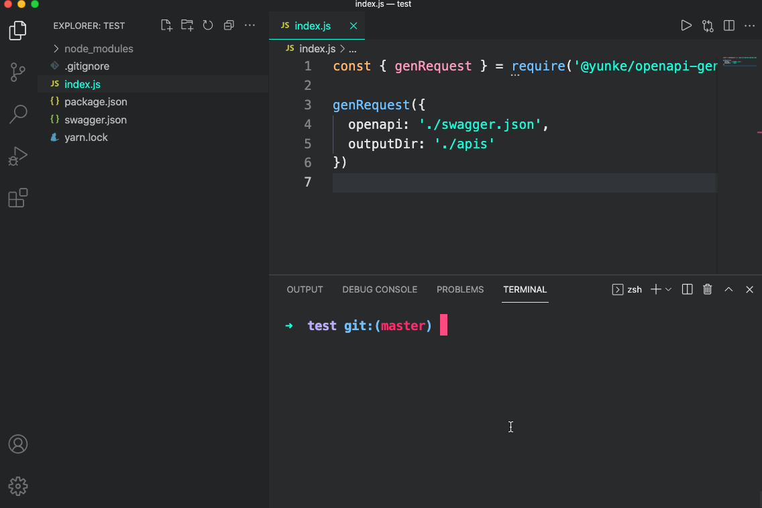Refresh the Explorer file list

point(208,26)
